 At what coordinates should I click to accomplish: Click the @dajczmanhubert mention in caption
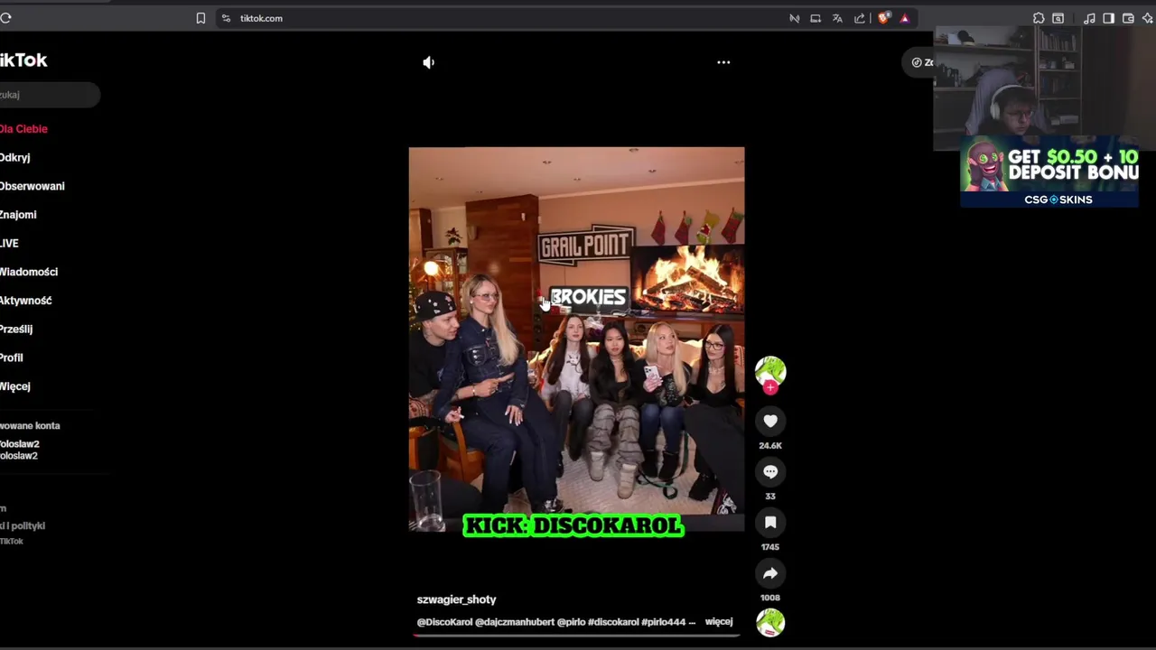coord(514,622)
